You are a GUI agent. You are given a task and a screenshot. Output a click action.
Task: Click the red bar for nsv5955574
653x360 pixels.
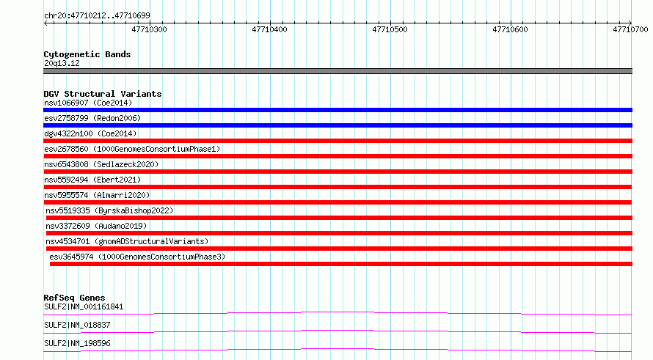[338, 202]
